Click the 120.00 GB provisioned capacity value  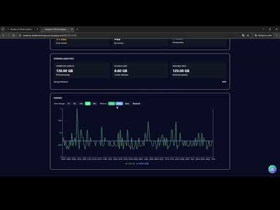tap(64, 71)
